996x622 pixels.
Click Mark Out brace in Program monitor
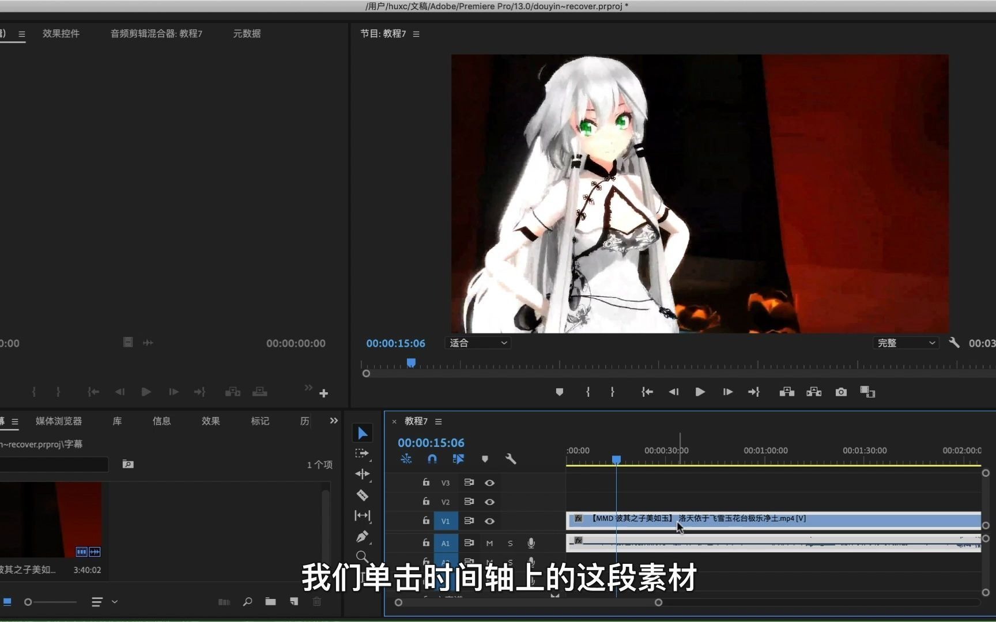tap(612, 392)
